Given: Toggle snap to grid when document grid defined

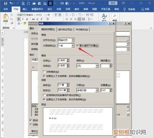Looking at the screenshot, I should [x=44, y=99].
